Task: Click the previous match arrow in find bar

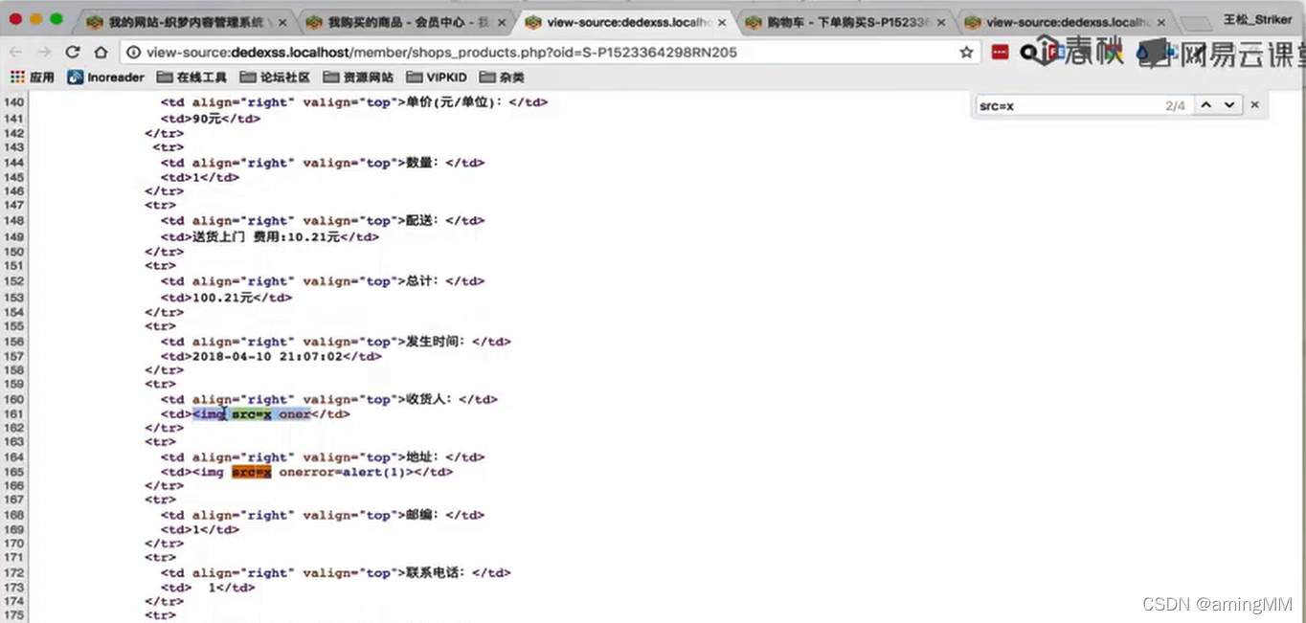Action: tap(1207, 105)
